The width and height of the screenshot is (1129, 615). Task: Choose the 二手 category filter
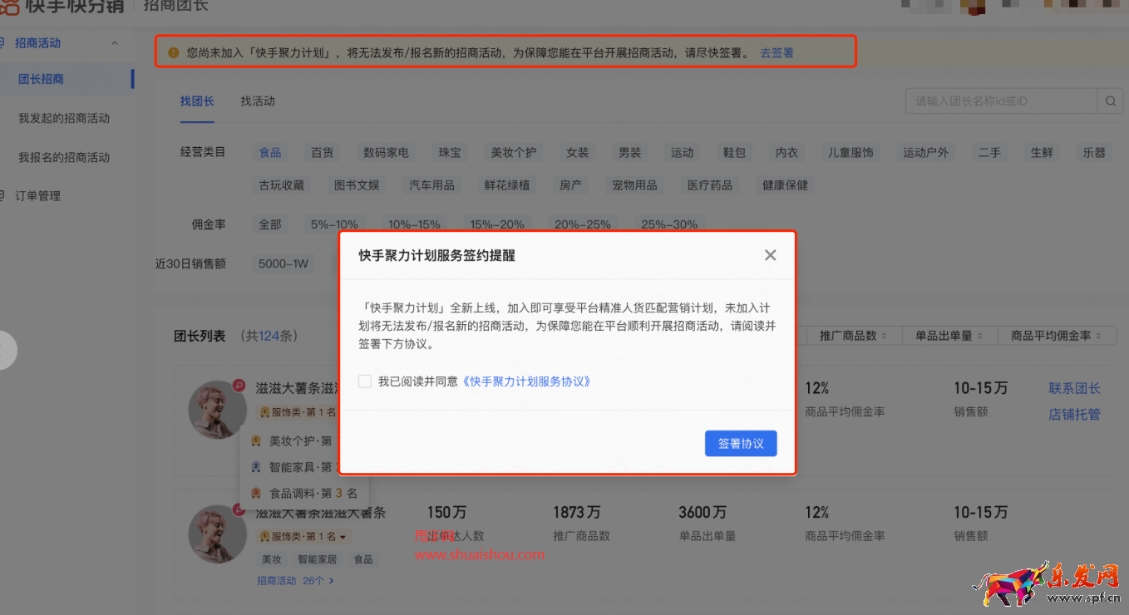click(x=989, y=153)
